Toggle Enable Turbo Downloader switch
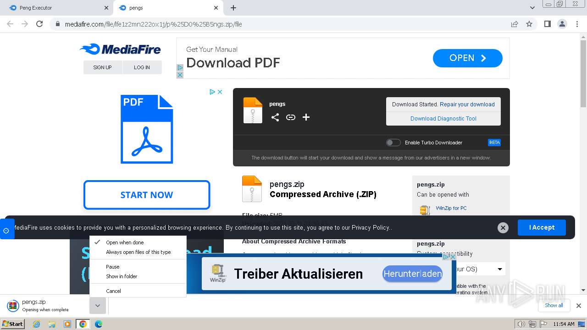This screenshot has height=330, width=587. (x=393, y=143)
